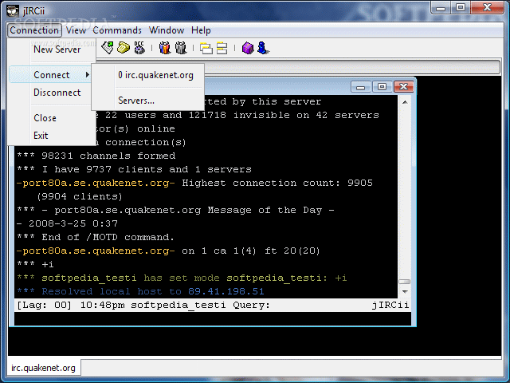Click the IP address 89.41.198.51
Screen dimensions: 510x383
click(x=226, y=291)
